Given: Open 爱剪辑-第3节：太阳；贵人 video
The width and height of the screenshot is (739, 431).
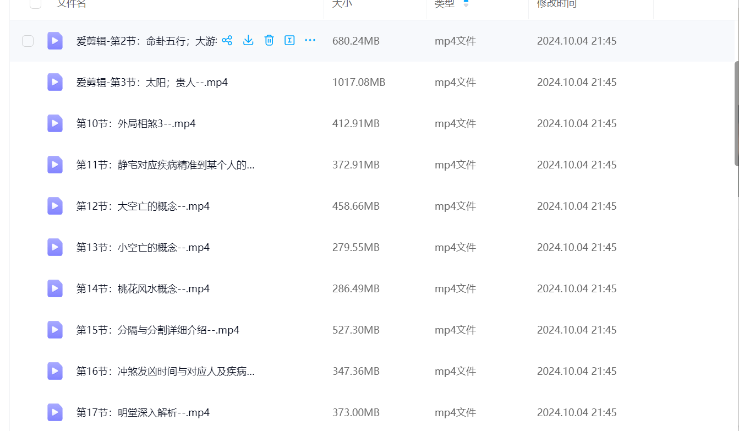Looking at the screenshot, I should pos(152,83).
